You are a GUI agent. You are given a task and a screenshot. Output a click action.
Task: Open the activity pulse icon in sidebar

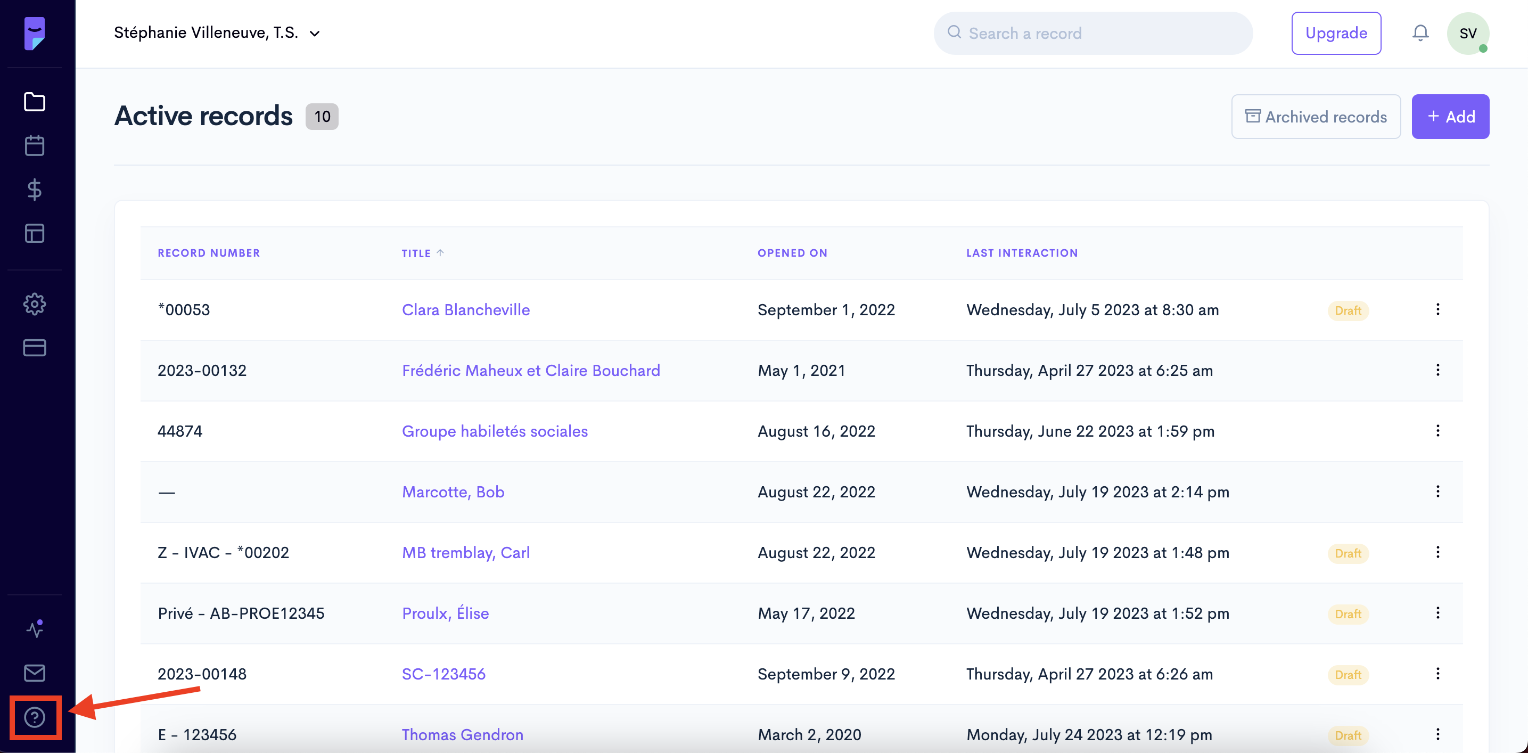[x=35, y=629]
